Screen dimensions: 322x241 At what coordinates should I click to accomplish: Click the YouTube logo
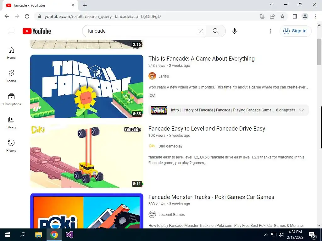[37, 31]
